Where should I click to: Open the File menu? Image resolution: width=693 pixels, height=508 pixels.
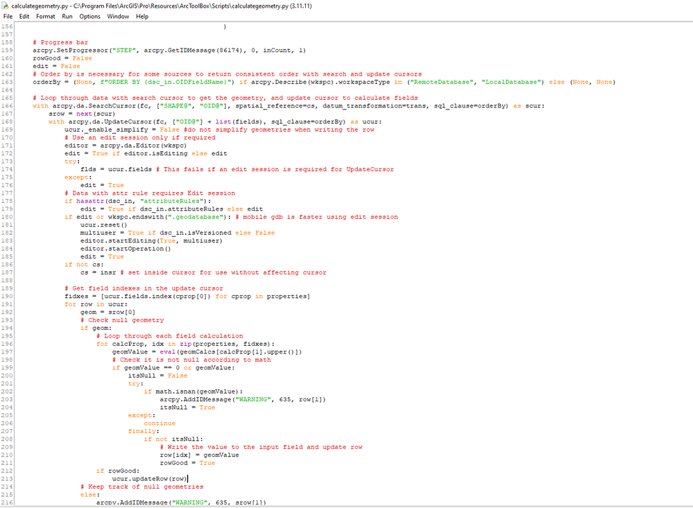tap(8, 17)
